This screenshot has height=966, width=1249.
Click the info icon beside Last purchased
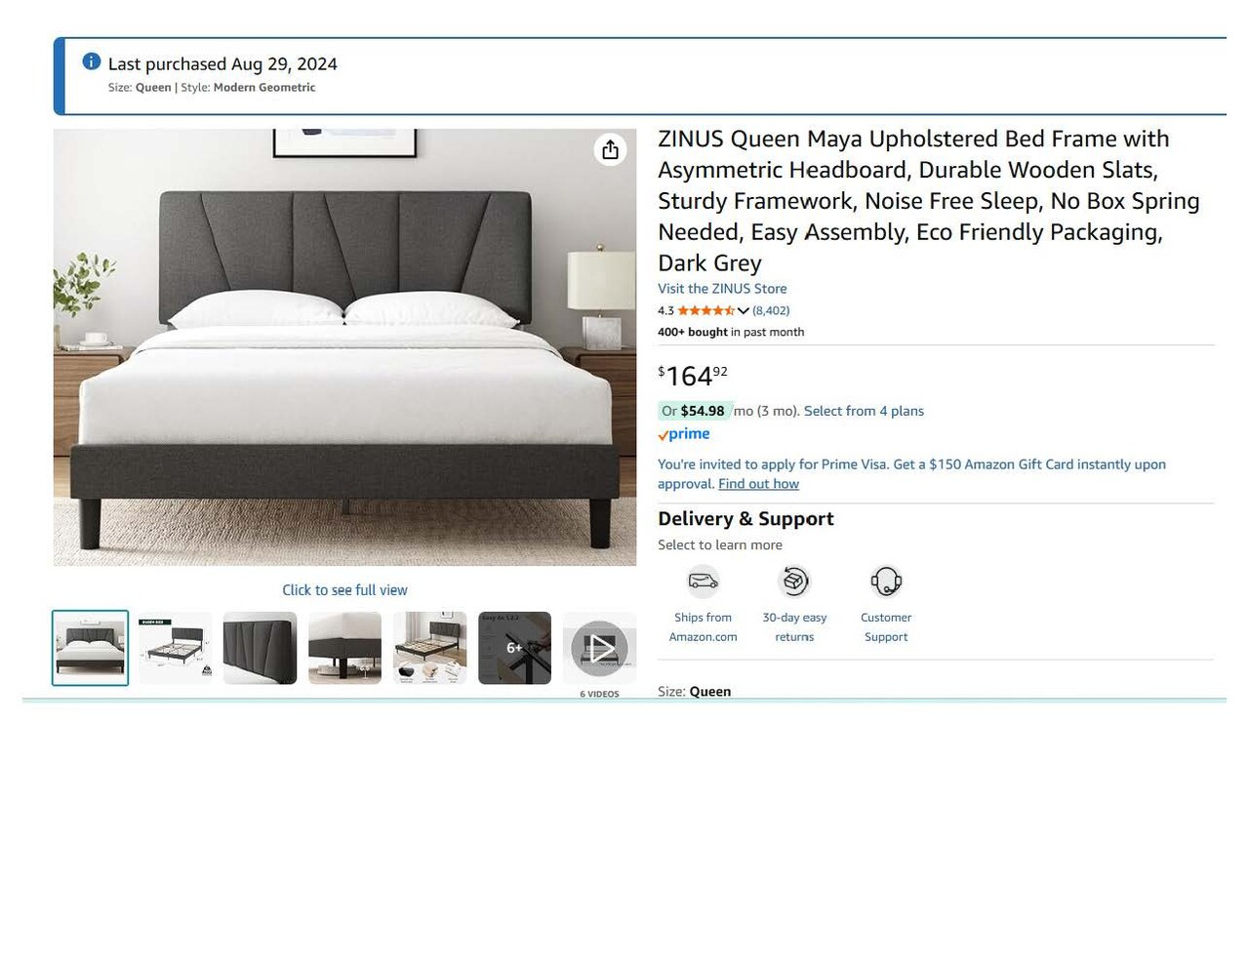[x=92, y=61]
